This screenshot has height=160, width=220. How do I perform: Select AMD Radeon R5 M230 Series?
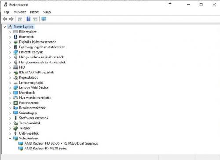point(46,149)
